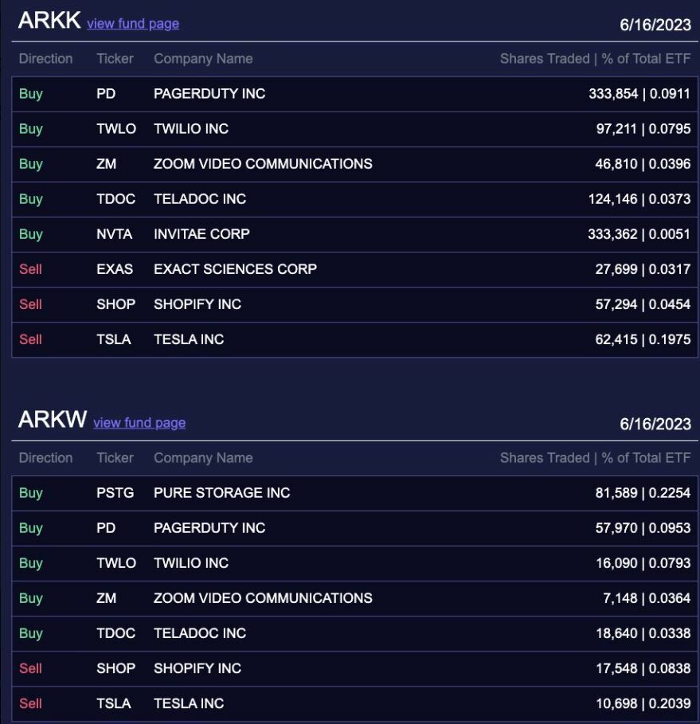Click the Ticker column header in ARKW
The image size is (700, 724).
(x=115, y=458)
